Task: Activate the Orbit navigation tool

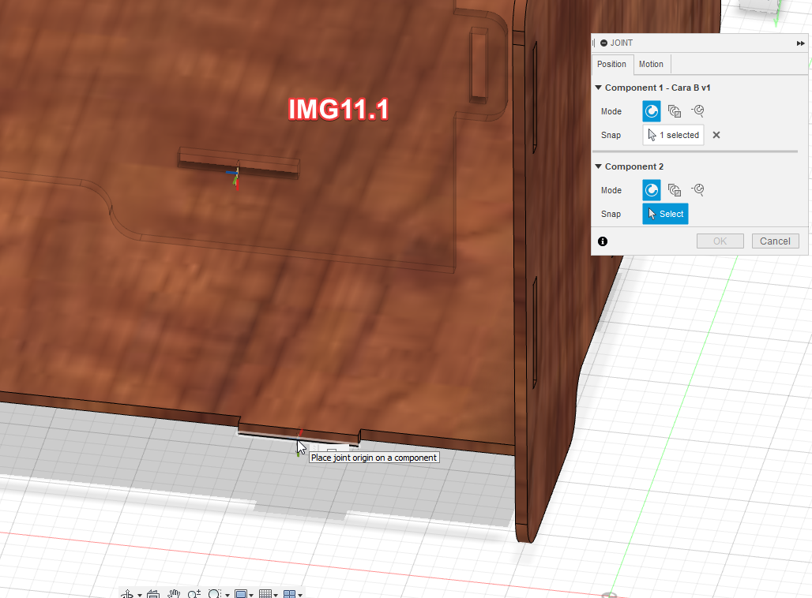Action: [127, 594]
